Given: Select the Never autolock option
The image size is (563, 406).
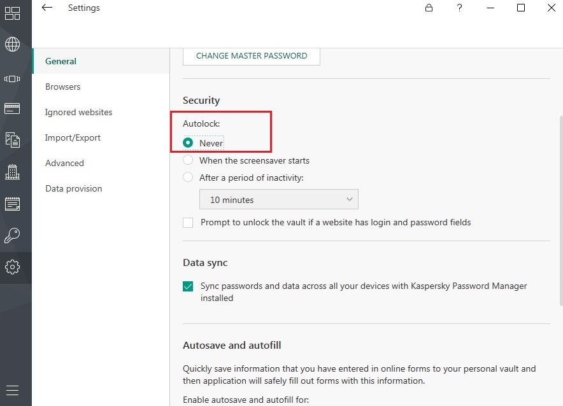Looking at the screenshot, I should [x=188, y=143].
